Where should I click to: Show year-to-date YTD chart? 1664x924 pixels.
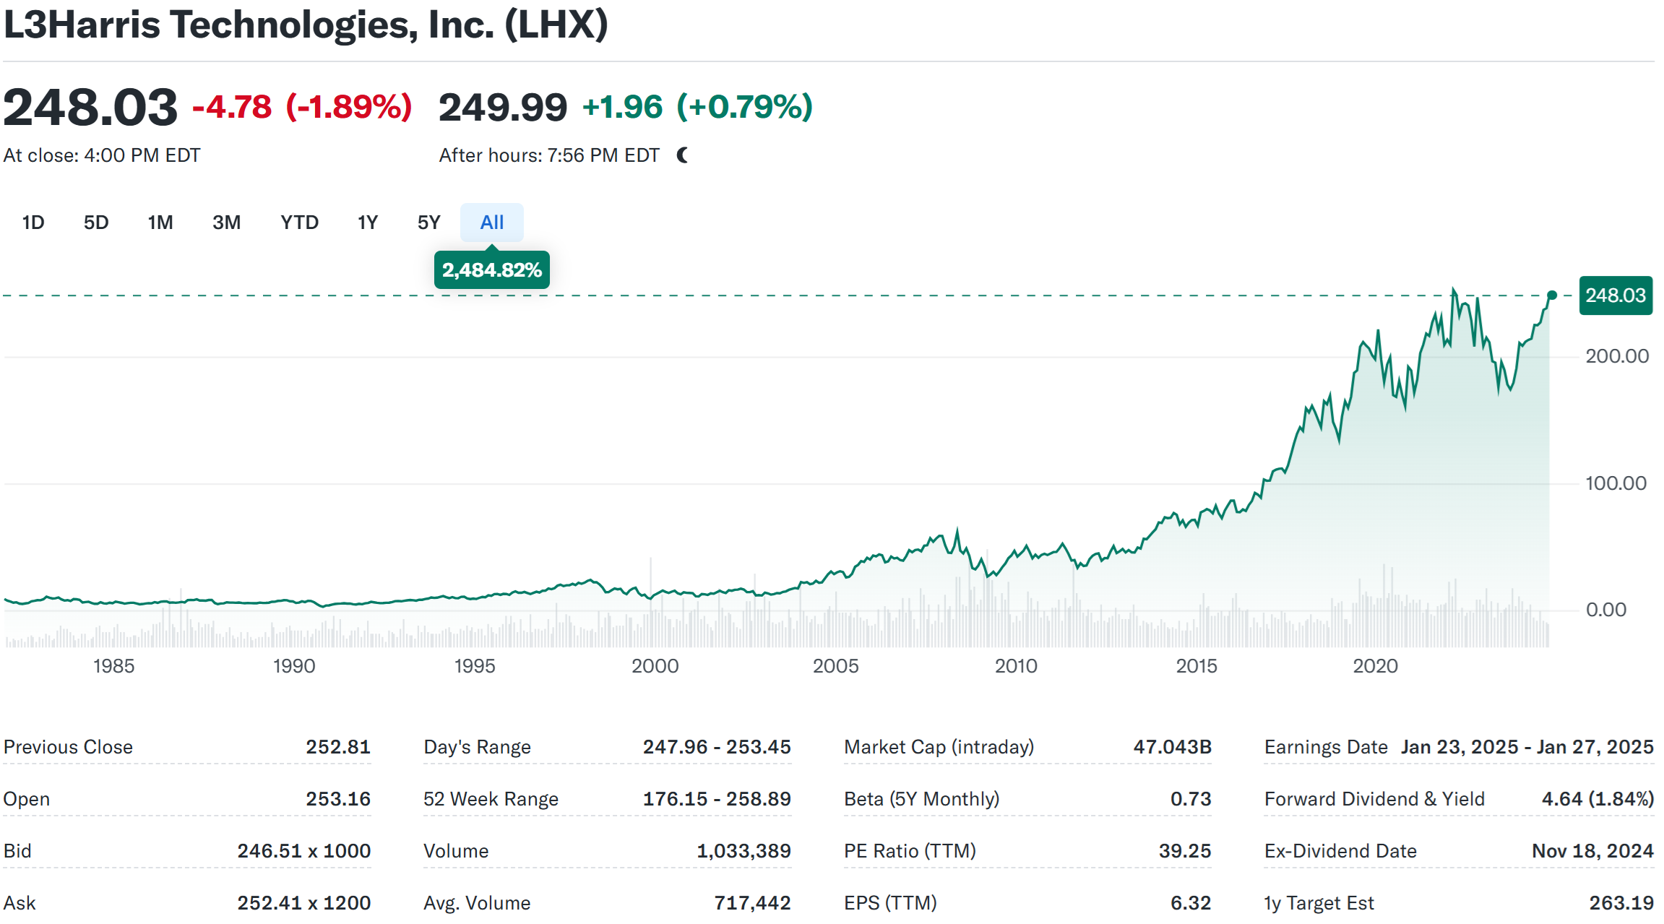click(x=300, y=223)
